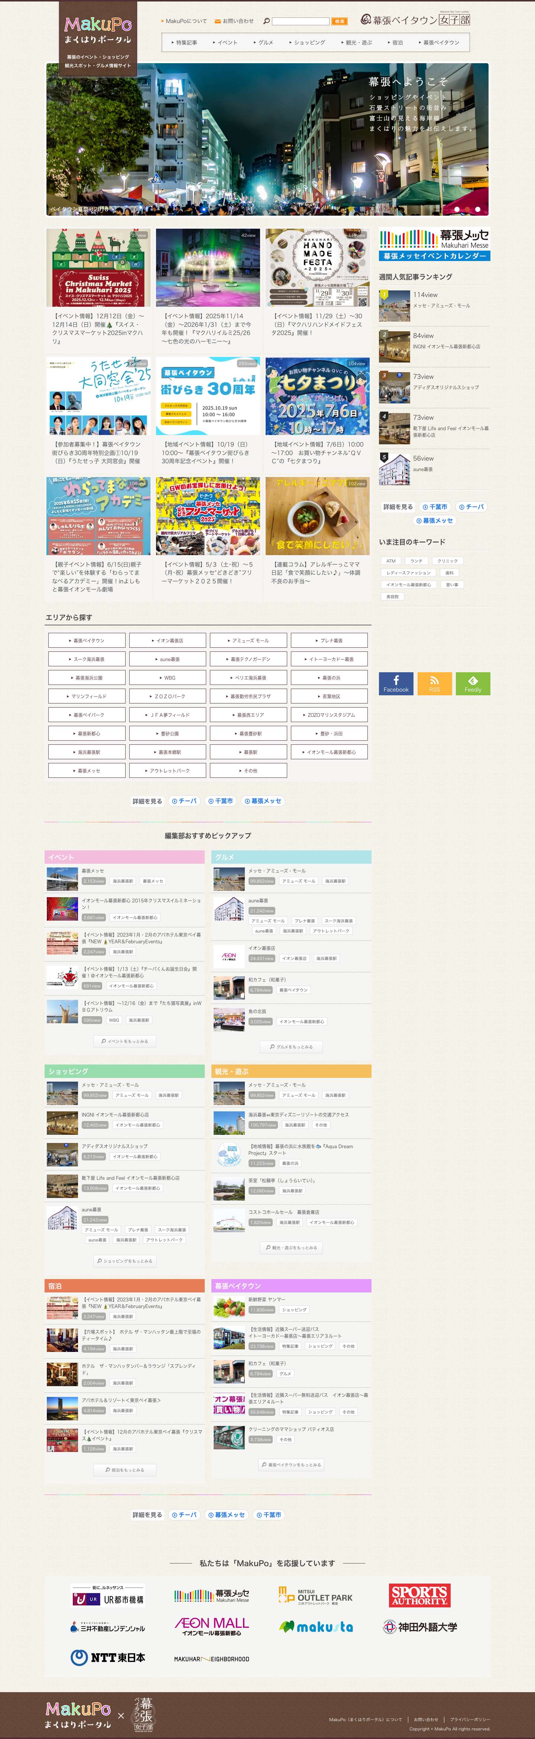Select the ZOZOマリンスタジアム area button
The height and width of the screenshot is (1739, 535).
pos(329,714)
